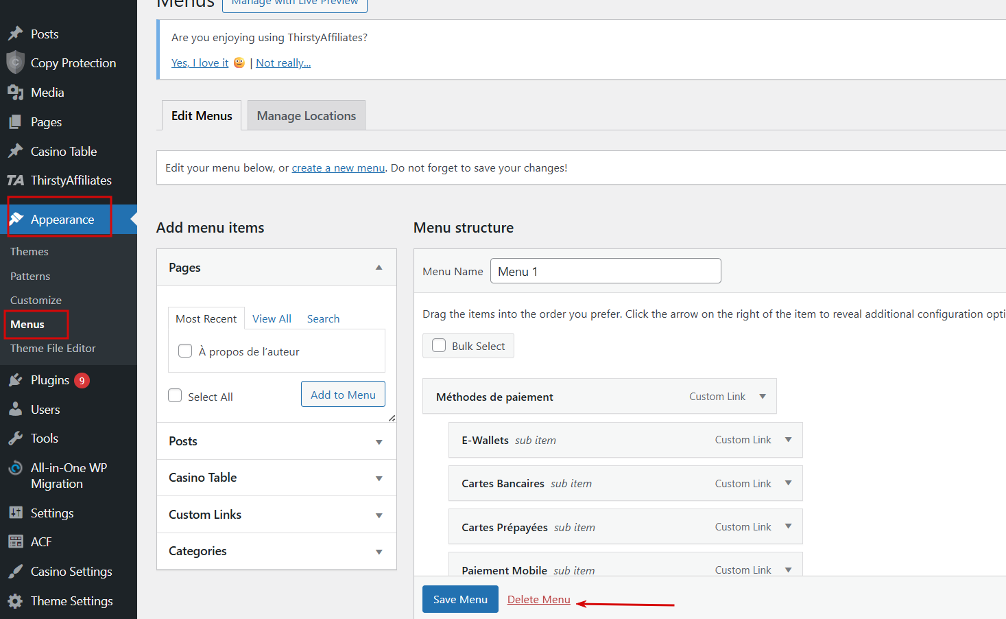Expand the Posts accordion section
This screenshot has height=619, width=1006.
click(379, 442)
